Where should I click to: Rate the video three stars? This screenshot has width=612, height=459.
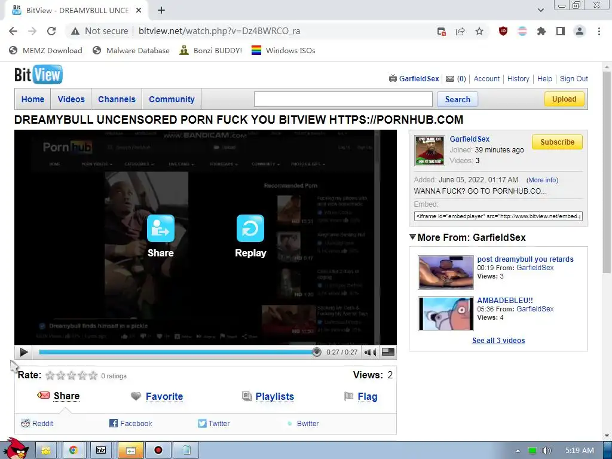72,375
